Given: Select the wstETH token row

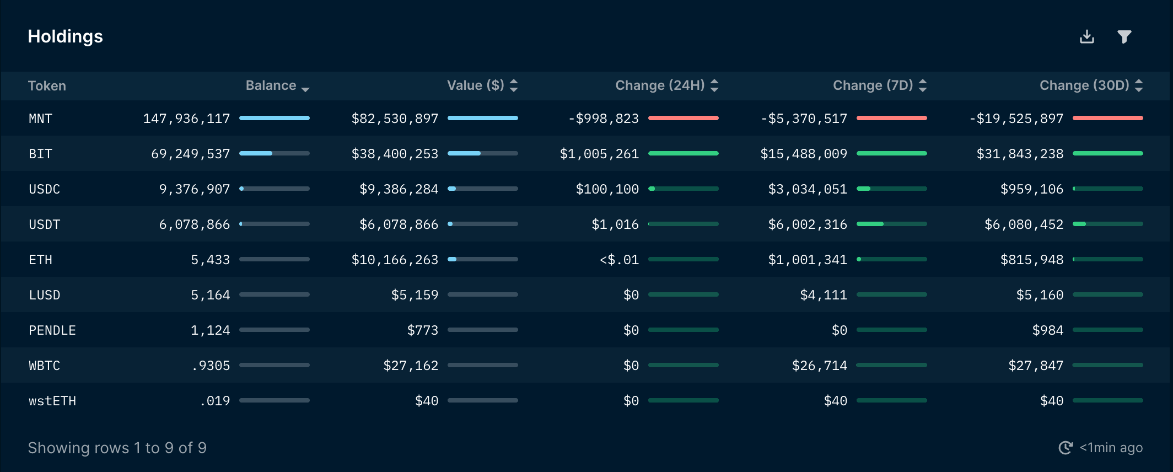Looking at the screenshot, I should 52,401.
